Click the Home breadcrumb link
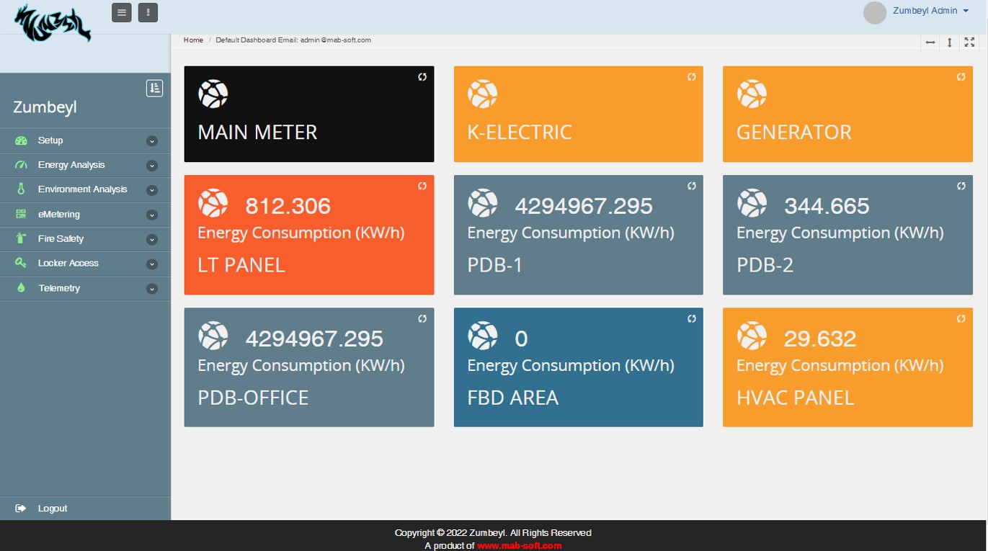The image size is (988, 551). [193, 40]
